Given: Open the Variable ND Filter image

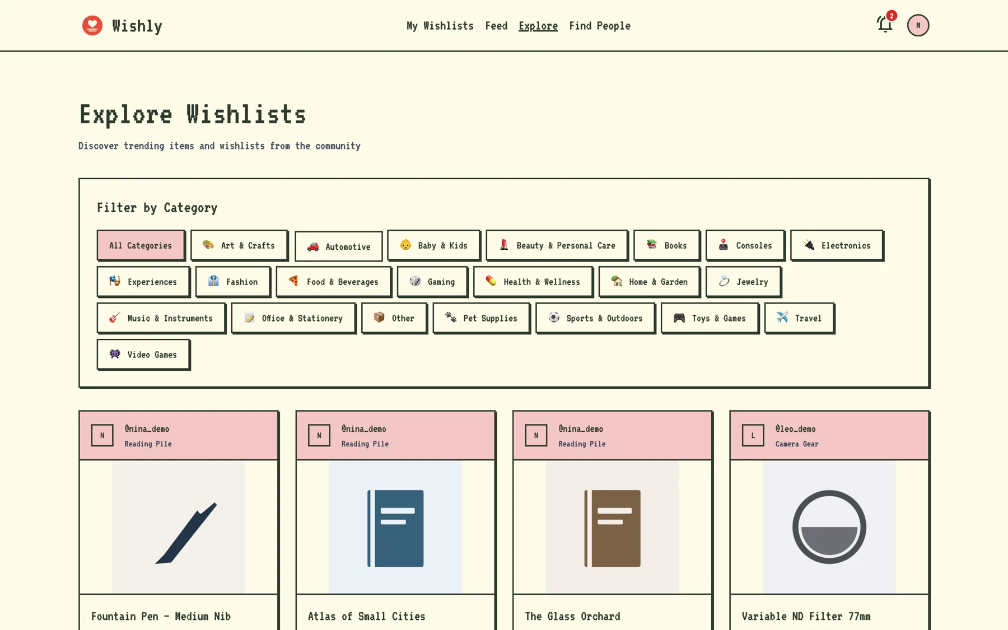Looking at the screenshot, I should point(829,527).
